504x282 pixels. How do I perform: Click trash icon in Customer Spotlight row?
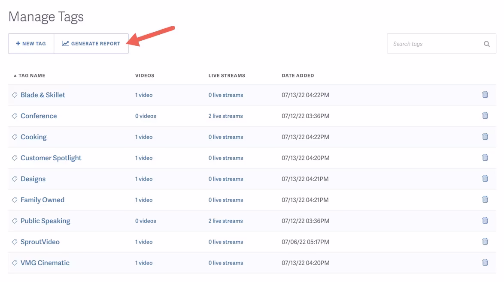tap(485, 158)
